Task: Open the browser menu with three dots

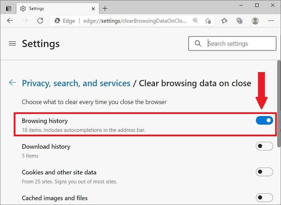Action: click(271, 21)
